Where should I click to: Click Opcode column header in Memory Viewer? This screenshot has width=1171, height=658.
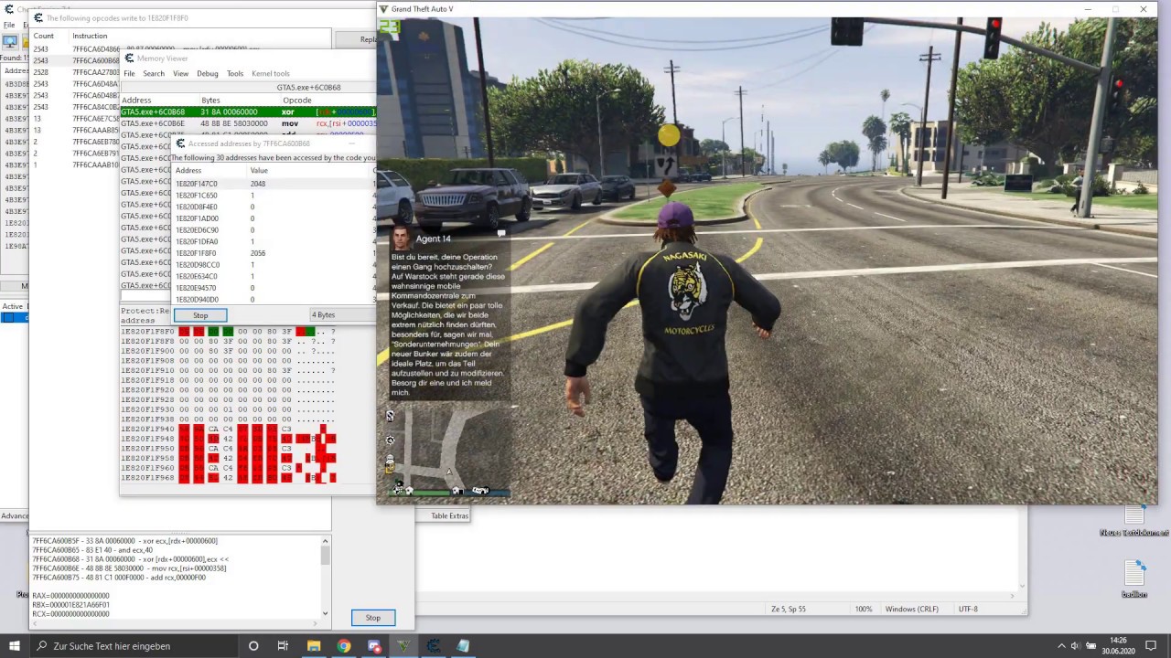(297, 100)
